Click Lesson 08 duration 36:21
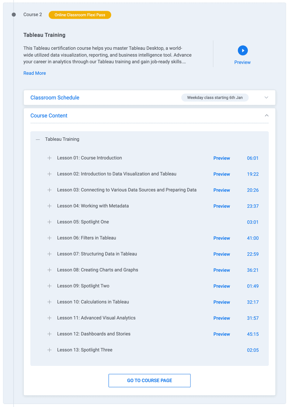This screenshot has height=407, width=289. pyautogui.click(x=253, y=270)
